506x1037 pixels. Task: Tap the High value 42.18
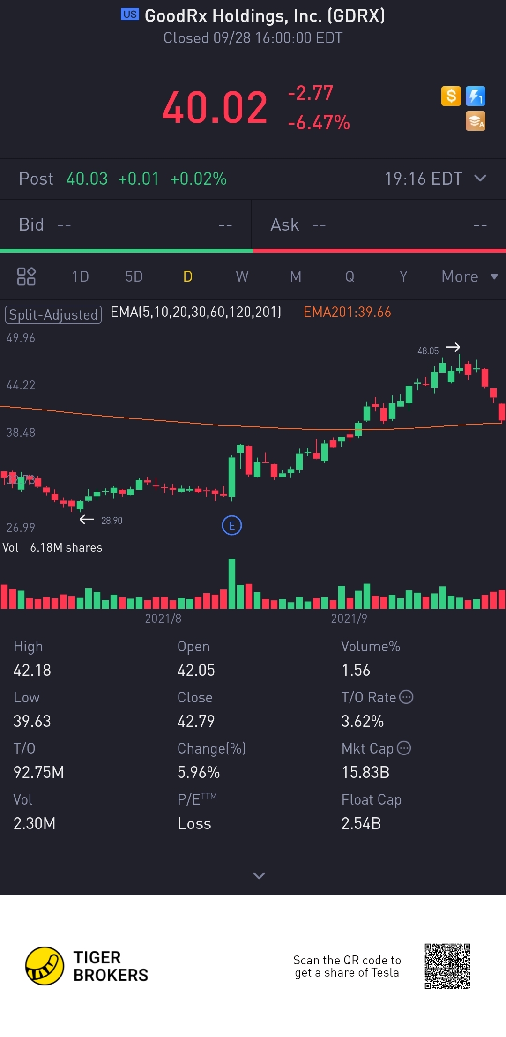tap(32, 670)
